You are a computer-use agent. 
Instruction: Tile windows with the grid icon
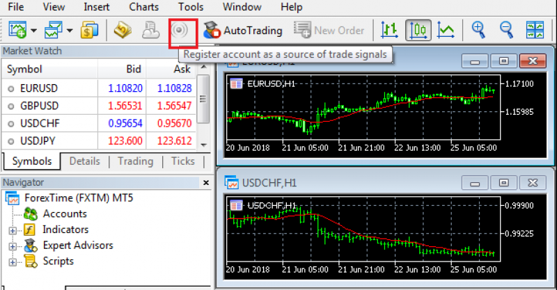pos(535,30)
